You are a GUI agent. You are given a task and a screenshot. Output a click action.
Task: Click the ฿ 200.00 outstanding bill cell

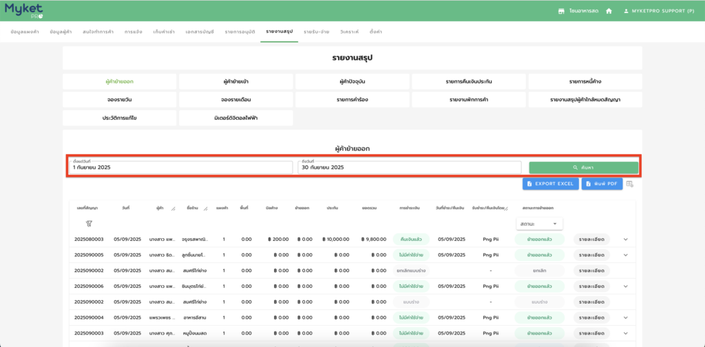(x=277, y=239)
